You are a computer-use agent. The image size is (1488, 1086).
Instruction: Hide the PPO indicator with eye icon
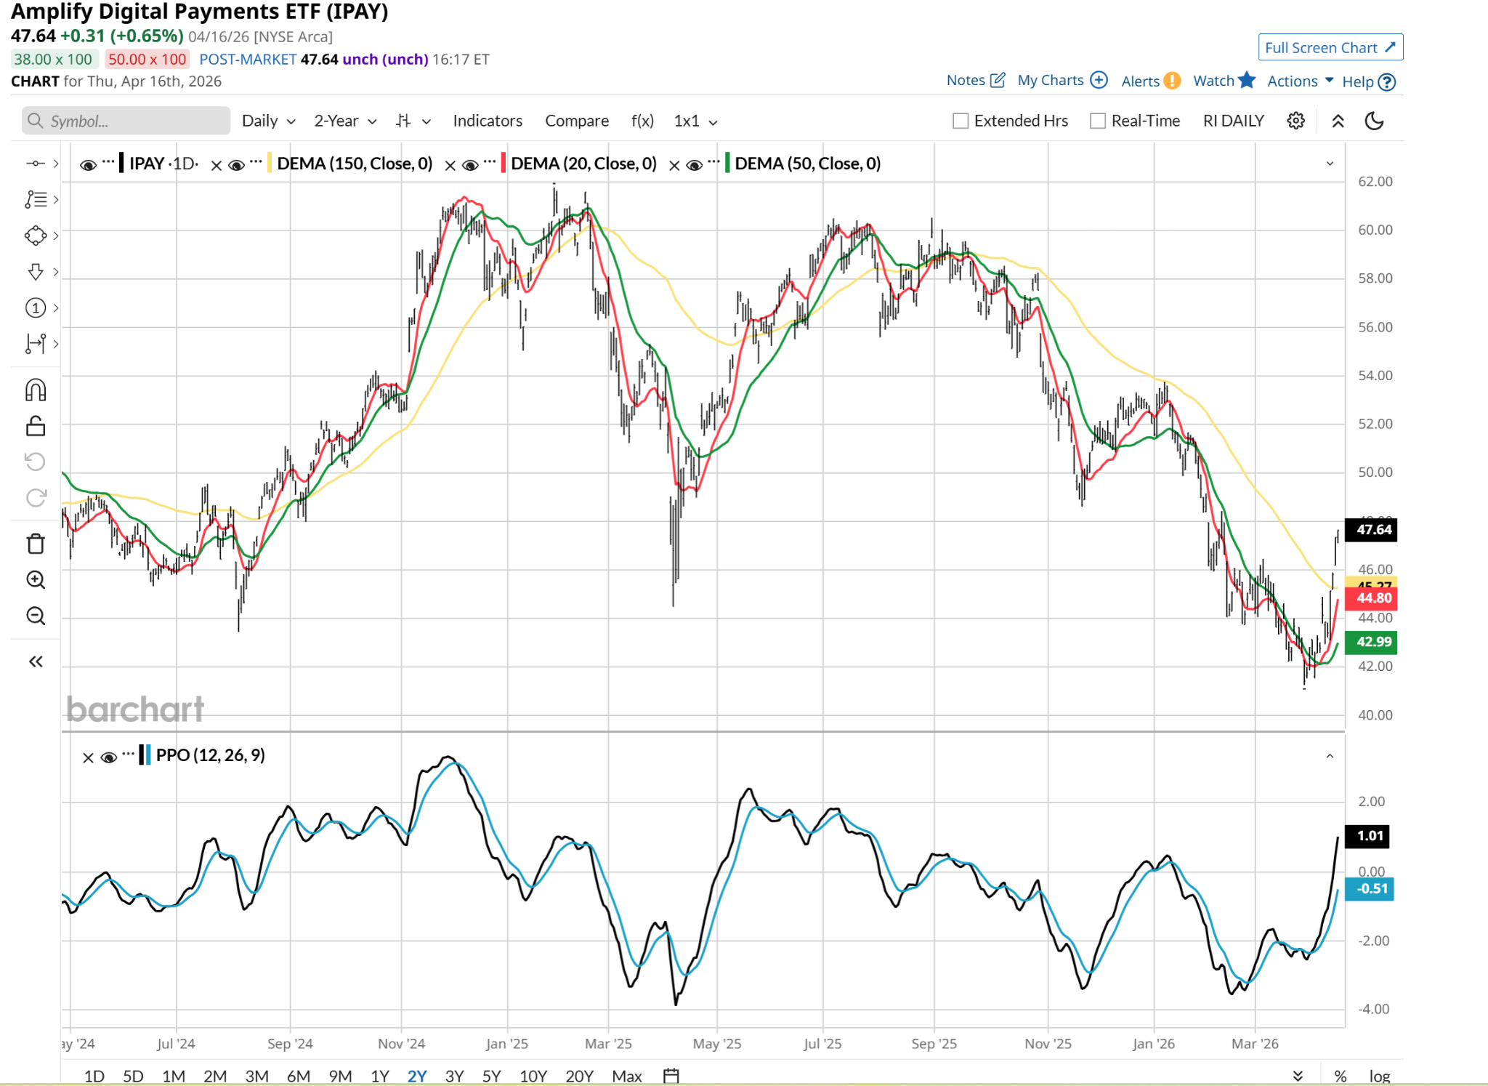pos(109,757)
